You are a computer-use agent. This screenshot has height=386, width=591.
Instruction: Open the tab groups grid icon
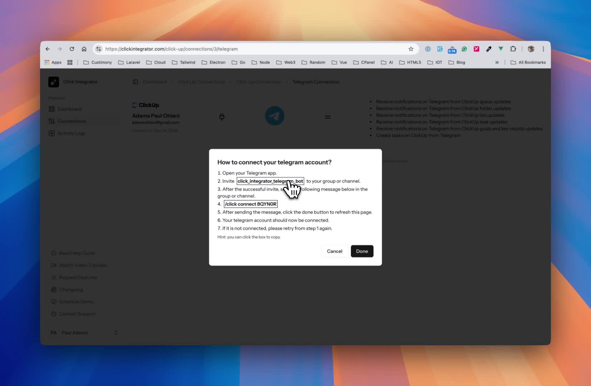point(70,62)
